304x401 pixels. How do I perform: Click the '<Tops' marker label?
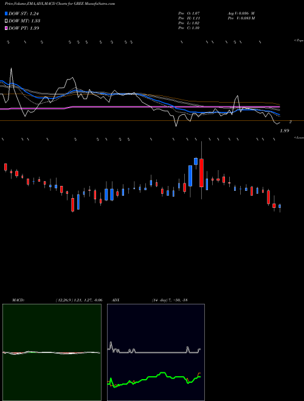(x=299, y=41)
